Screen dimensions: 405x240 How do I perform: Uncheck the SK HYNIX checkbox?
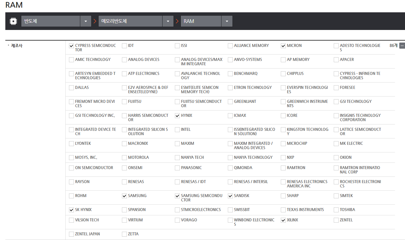[71, 210]
